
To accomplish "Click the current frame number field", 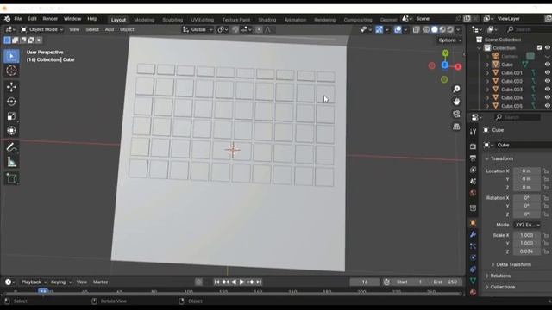I will pos(365,282).
